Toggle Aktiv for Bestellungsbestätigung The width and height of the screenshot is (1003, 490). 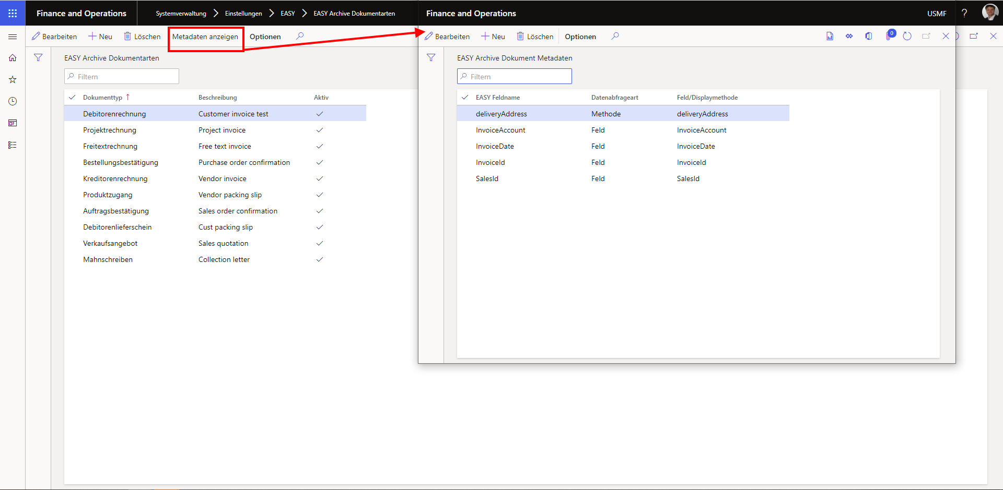point(320,162)
